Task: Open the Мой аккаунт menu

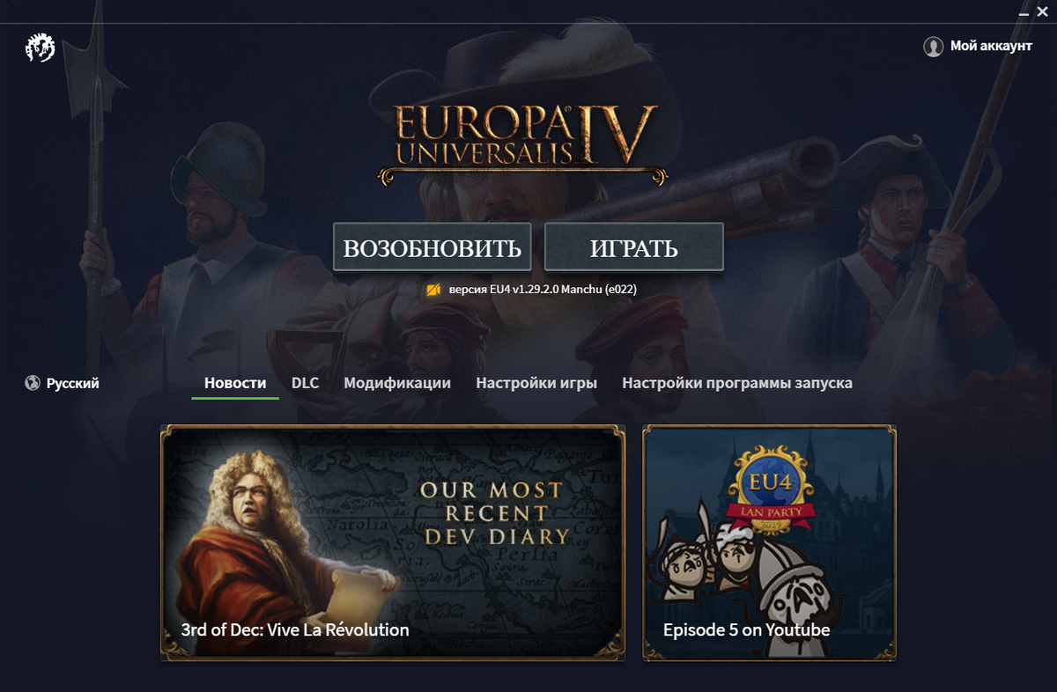Action: coord(978,47)
